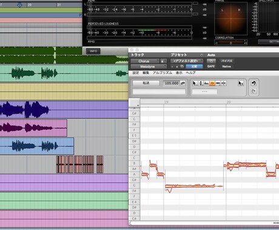Screen dimensions: 279x230
Task: Toggle the blue 比較 compare button
Action: (x=194, y=67)
